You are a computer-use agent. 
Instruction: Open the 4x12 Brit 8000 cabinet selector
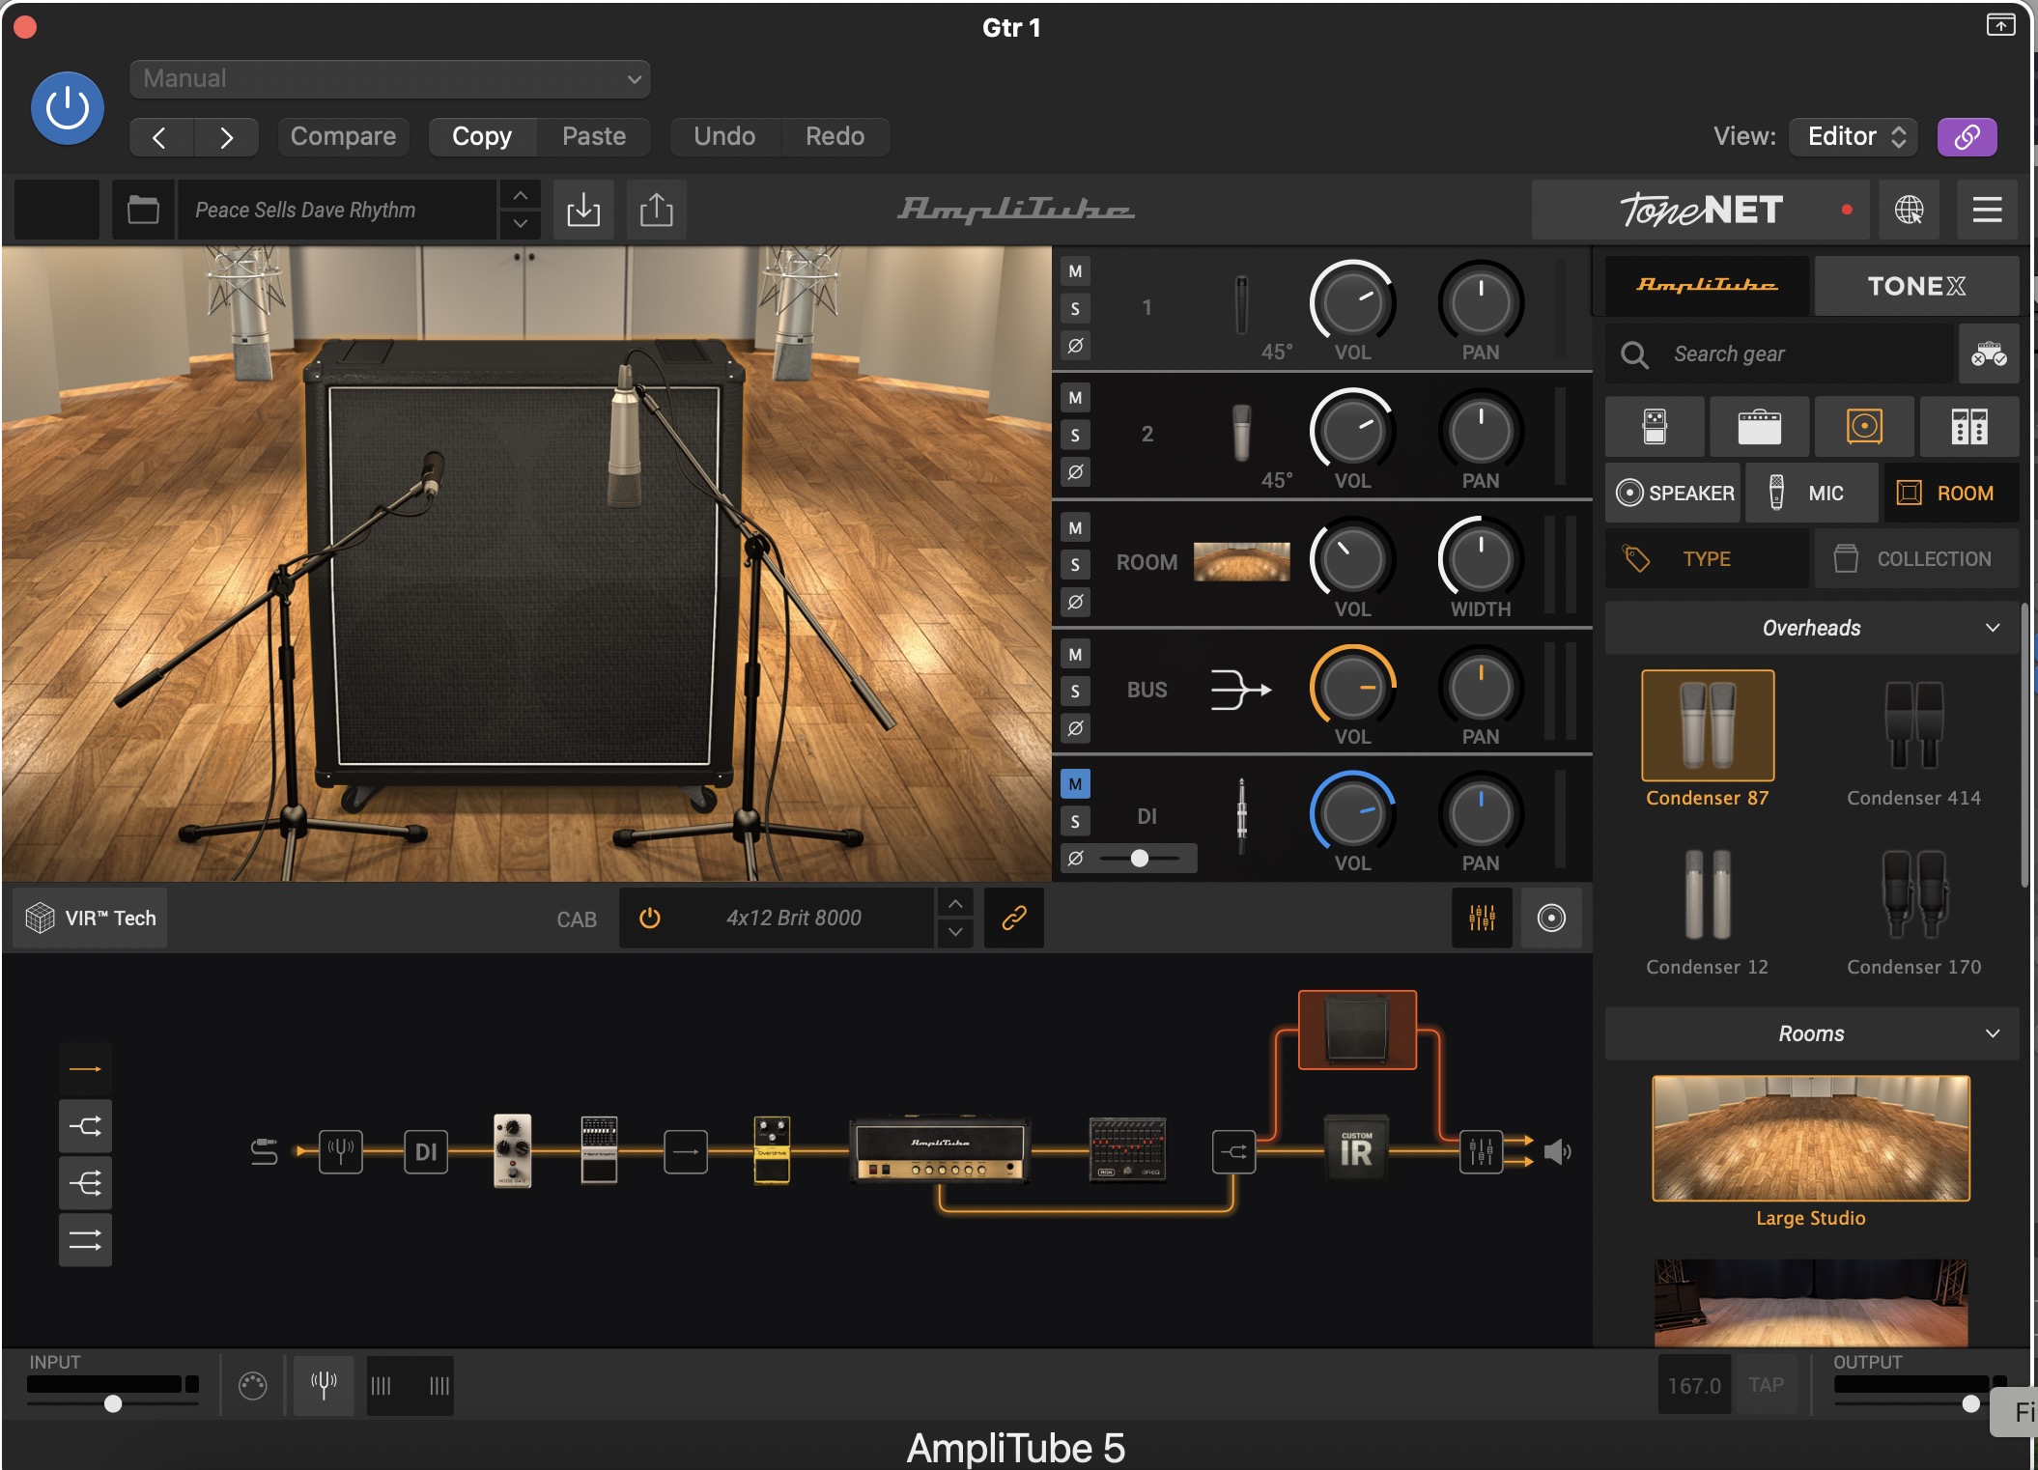[x=794, y=918]
